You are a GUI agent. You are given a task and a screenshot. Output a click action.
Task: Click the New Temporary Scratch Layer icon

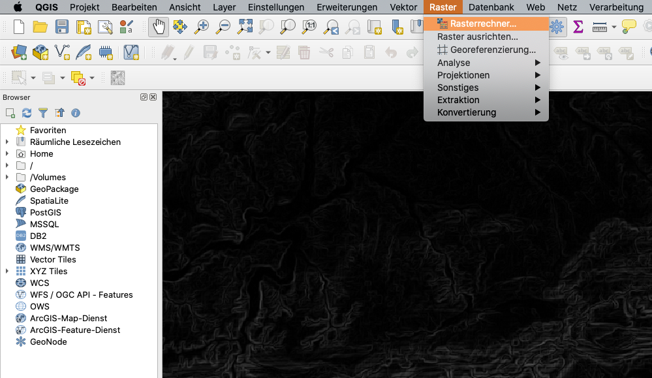106,52
